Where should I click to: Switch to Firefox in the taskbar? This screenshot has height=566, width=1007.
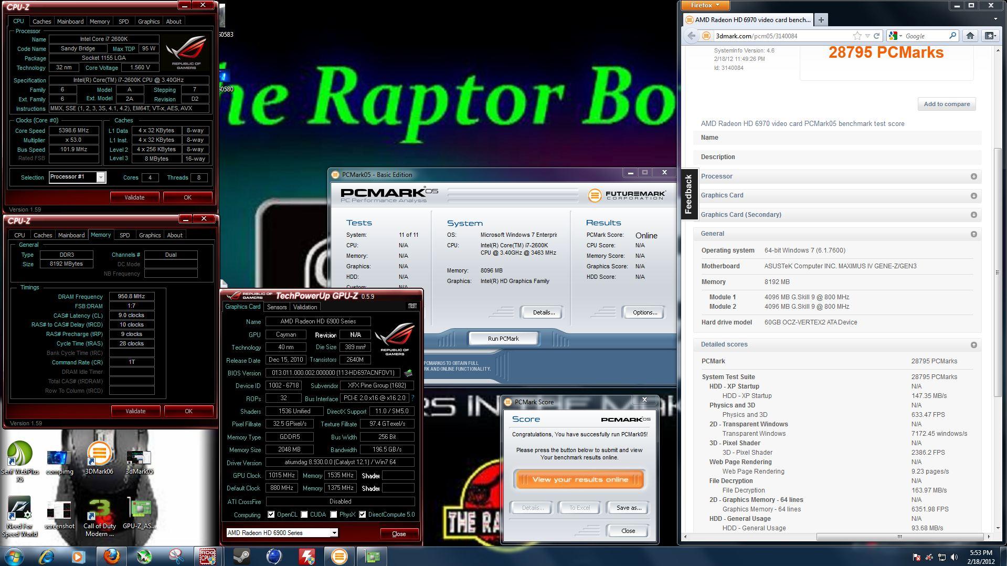pyautogui.click(x=111, y=556)
